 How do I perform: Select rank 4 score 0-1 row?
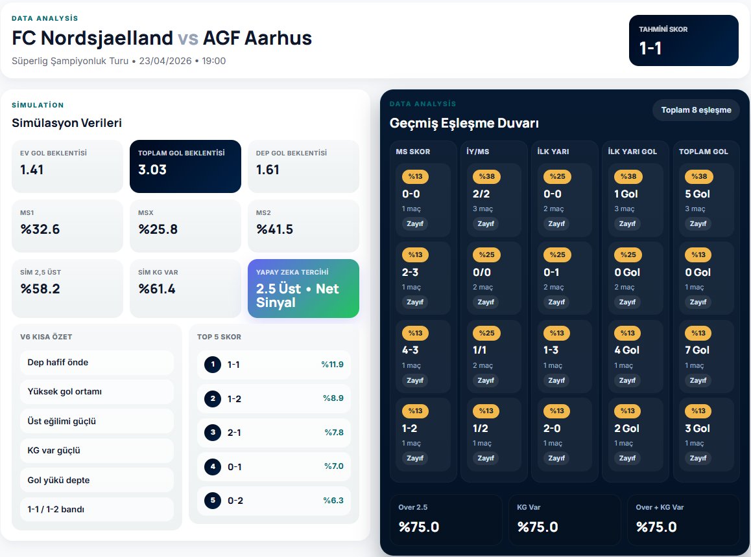click(x=274, y=466)
